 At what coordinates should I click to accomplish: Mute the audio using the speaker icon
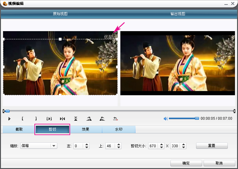pyautogui.click(x=166, y=118)
